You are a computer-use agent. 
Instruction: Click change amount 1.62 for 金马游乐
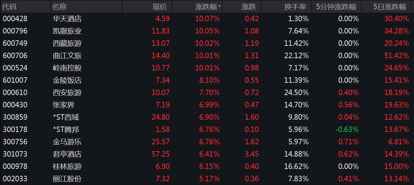coord(252,142)
